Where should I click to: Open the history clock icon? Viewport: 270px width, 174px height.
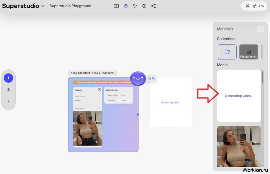tap(144, 6)
